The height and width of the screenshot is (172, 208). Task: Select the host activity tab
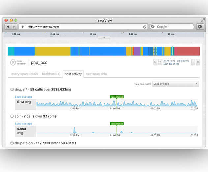[x=73, y=74]
